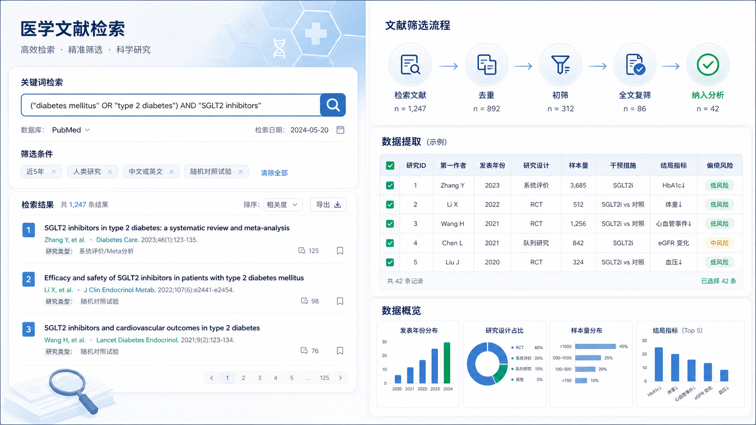The image size is (756, 425).
Task: Open the calendar icon beside 检索日期
Action: (x=340, y=130)
